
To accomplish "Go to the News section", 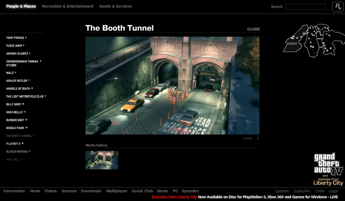I will click(35, 191).
